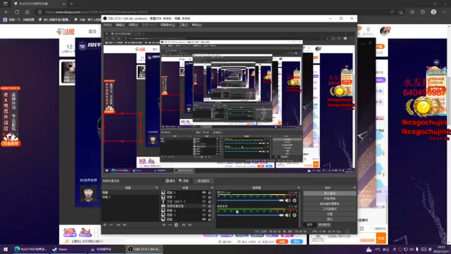Open 桌面音频 audio settings gear

coord(294,215)
